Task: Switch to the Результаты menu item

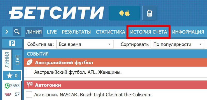Action: [x=76, y=32]
